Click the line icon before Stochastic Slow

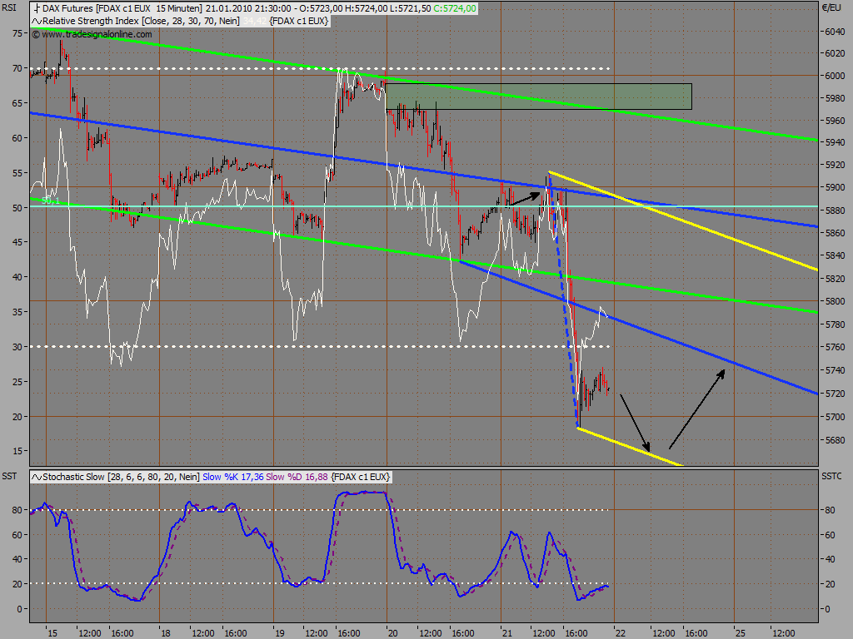tap(37, 477)
